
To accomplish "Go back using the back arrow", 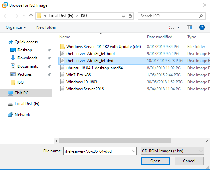I will point(6,16).
